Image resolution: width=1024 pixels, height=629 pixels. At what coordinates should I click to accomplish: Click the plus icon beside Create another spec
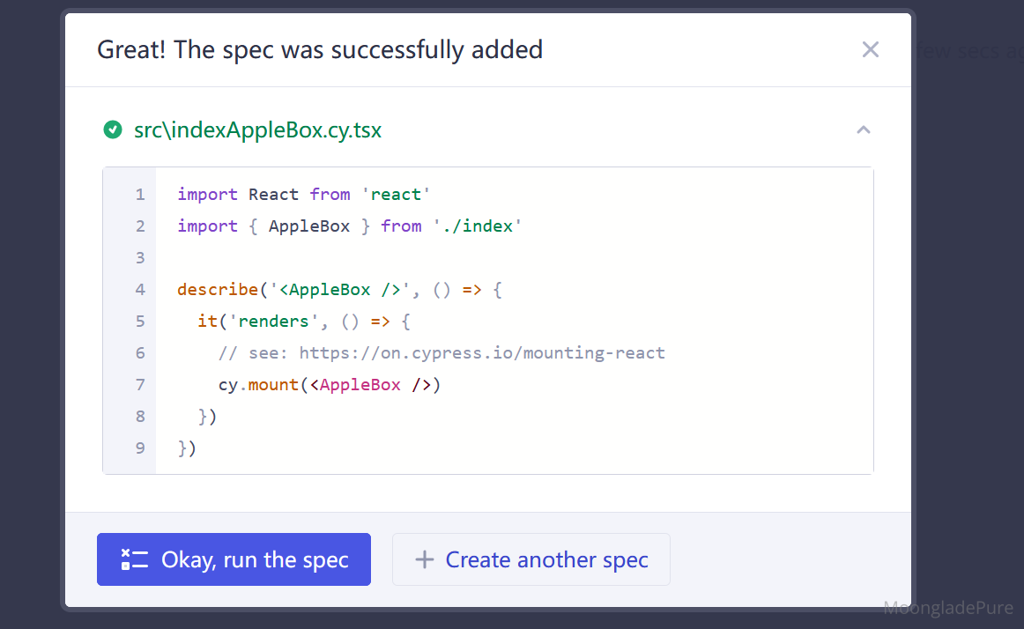pos(424,559)
